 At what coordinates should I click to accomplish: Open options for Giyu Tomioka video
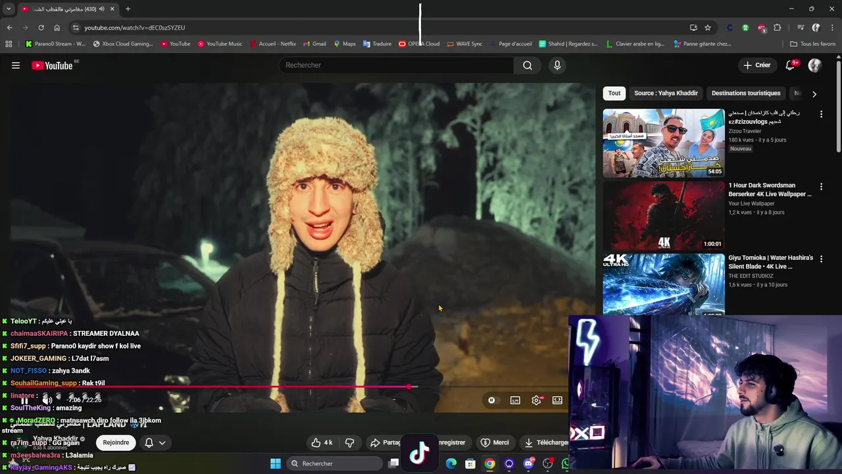(x=821, y=259)
